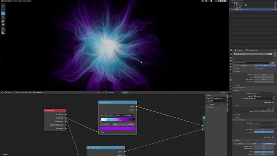Select the Rotate tool in viewport toolbar
Viewport: 277px width, 156px height.
click(3, 17)
